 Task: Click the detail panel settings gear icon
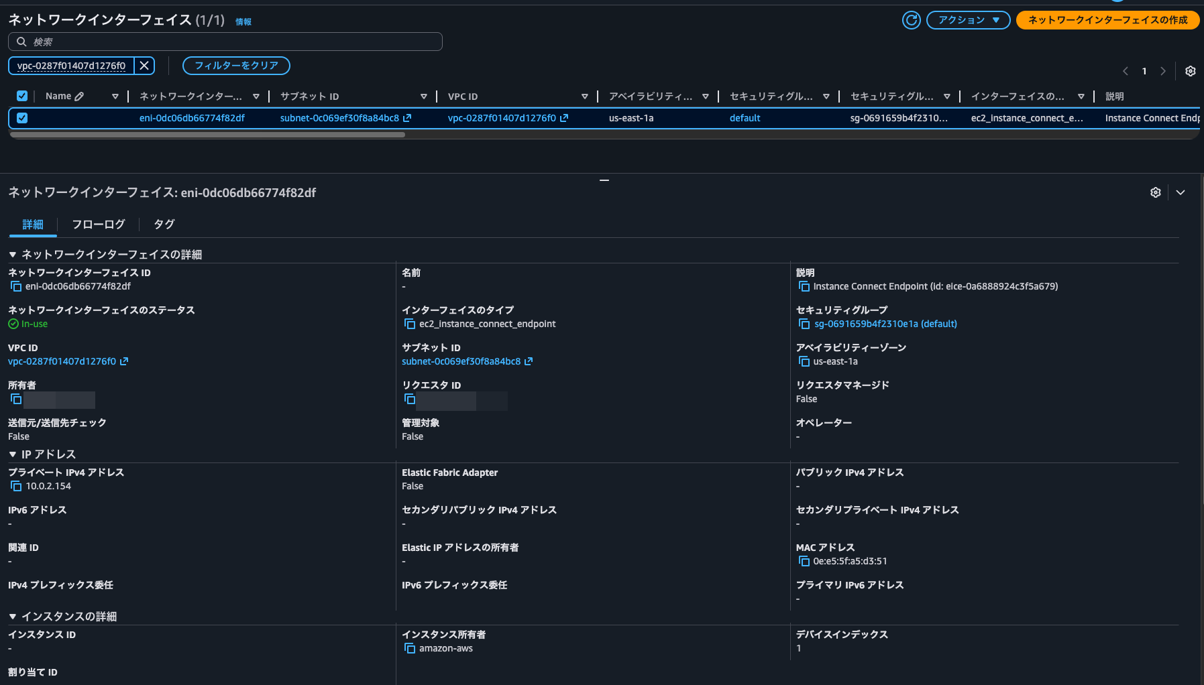coord(1155,192)
